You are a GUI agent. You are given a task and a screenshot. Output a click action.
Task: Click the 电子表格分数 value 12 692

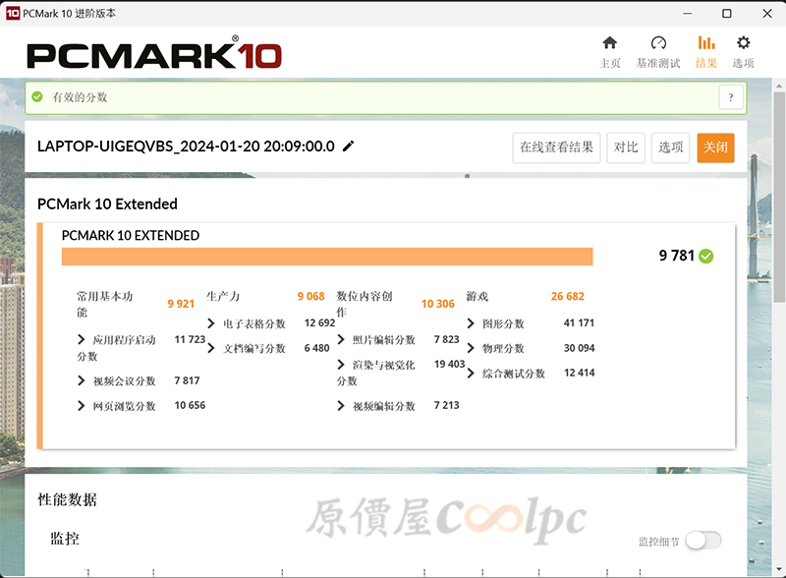(x=319, y=322)
